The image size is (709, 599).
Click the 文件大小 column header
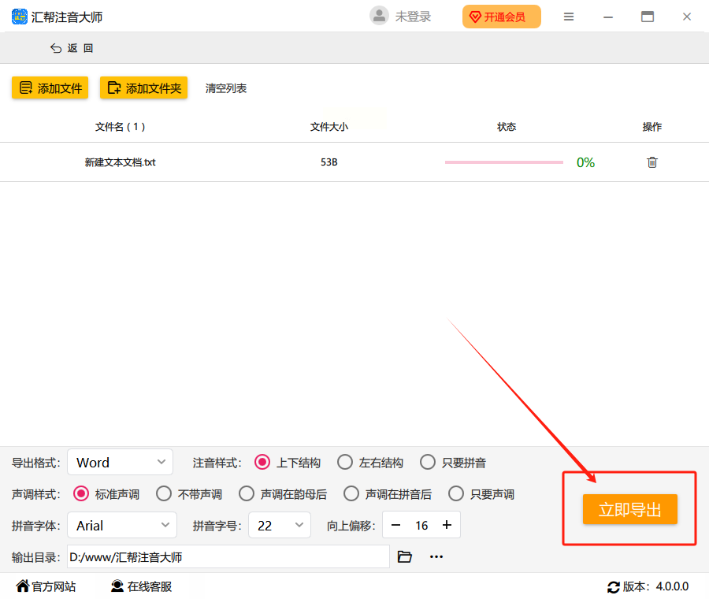click(329, 127)
